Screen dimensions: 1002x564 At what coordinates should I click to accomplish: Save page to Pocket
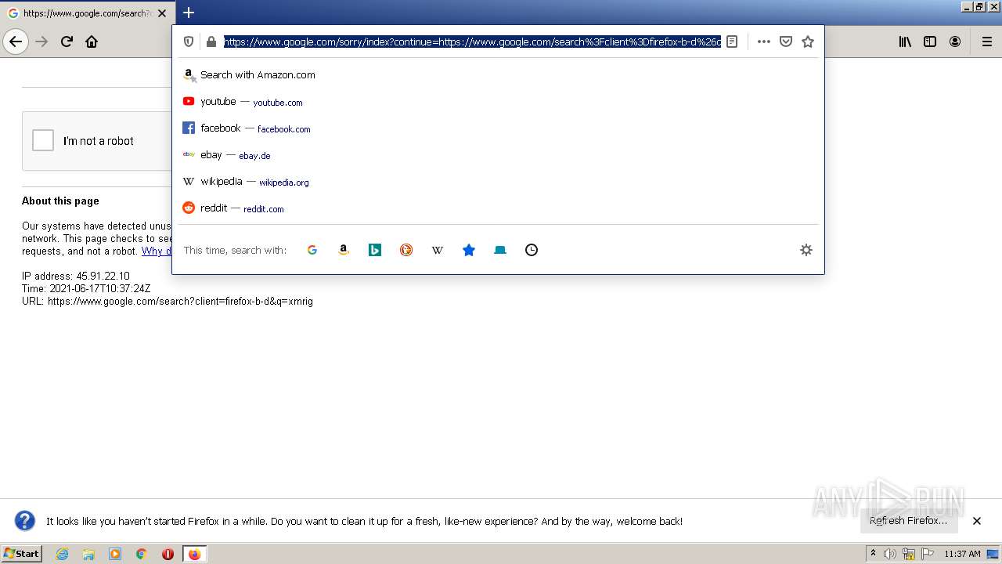(x=786, y=42)
